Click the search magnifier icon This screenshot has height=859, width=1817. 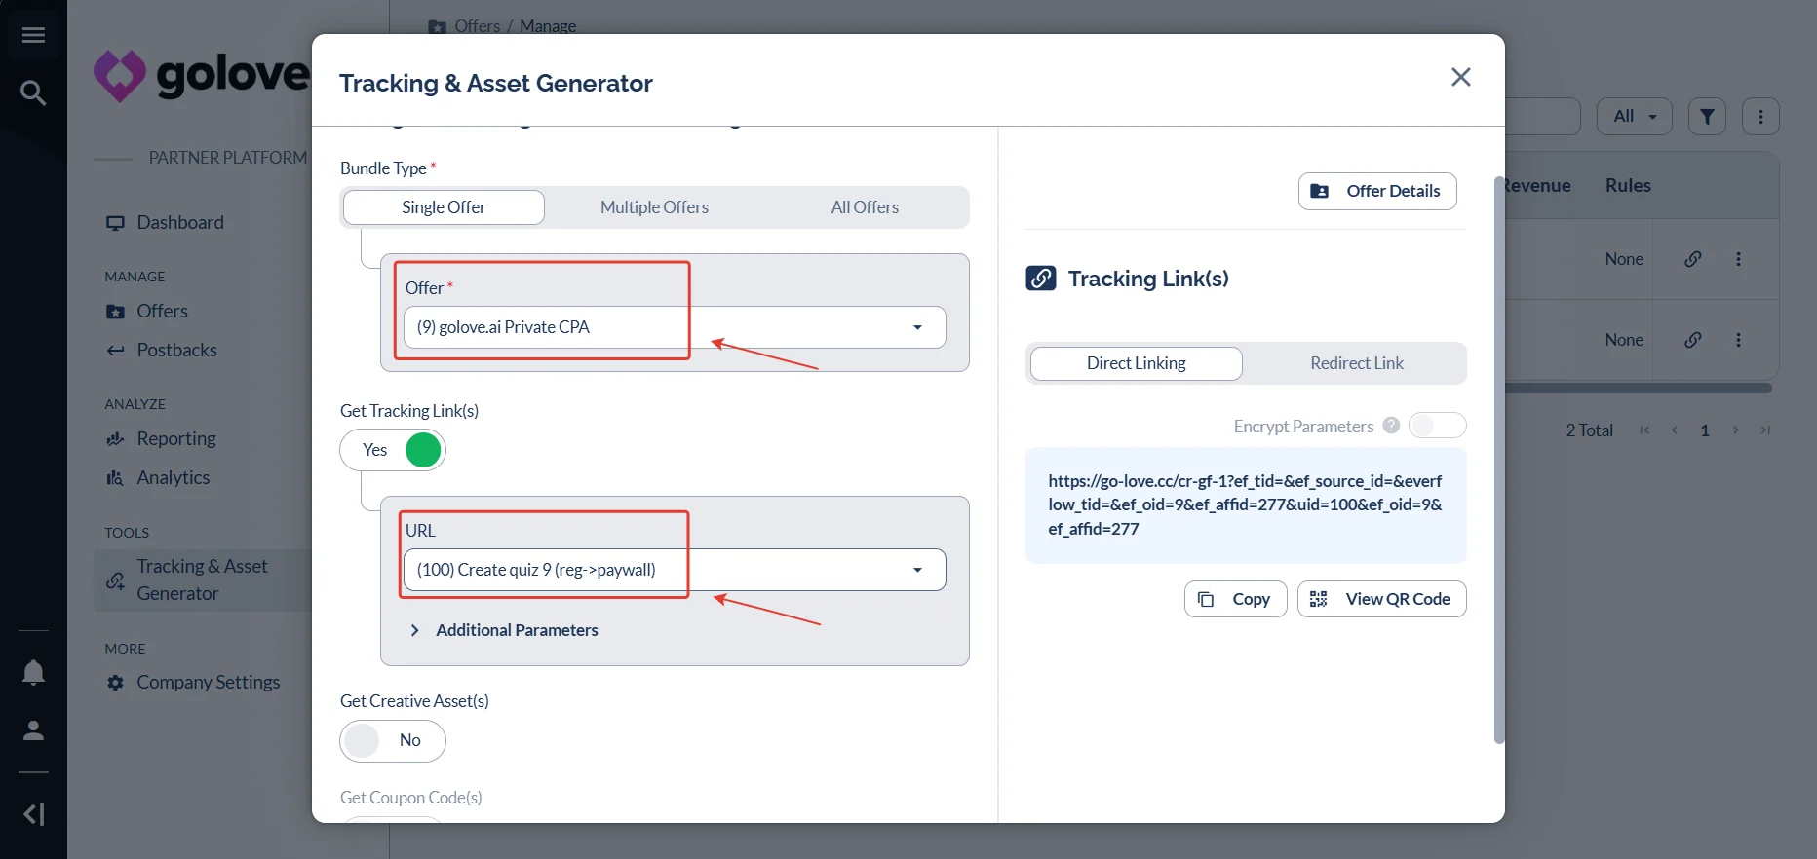click(x=33, y=93)
